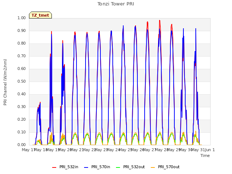Click the red PRI_532in legend swatch
Viewport: 232px width, 174px height.
(x=54, y=167)
